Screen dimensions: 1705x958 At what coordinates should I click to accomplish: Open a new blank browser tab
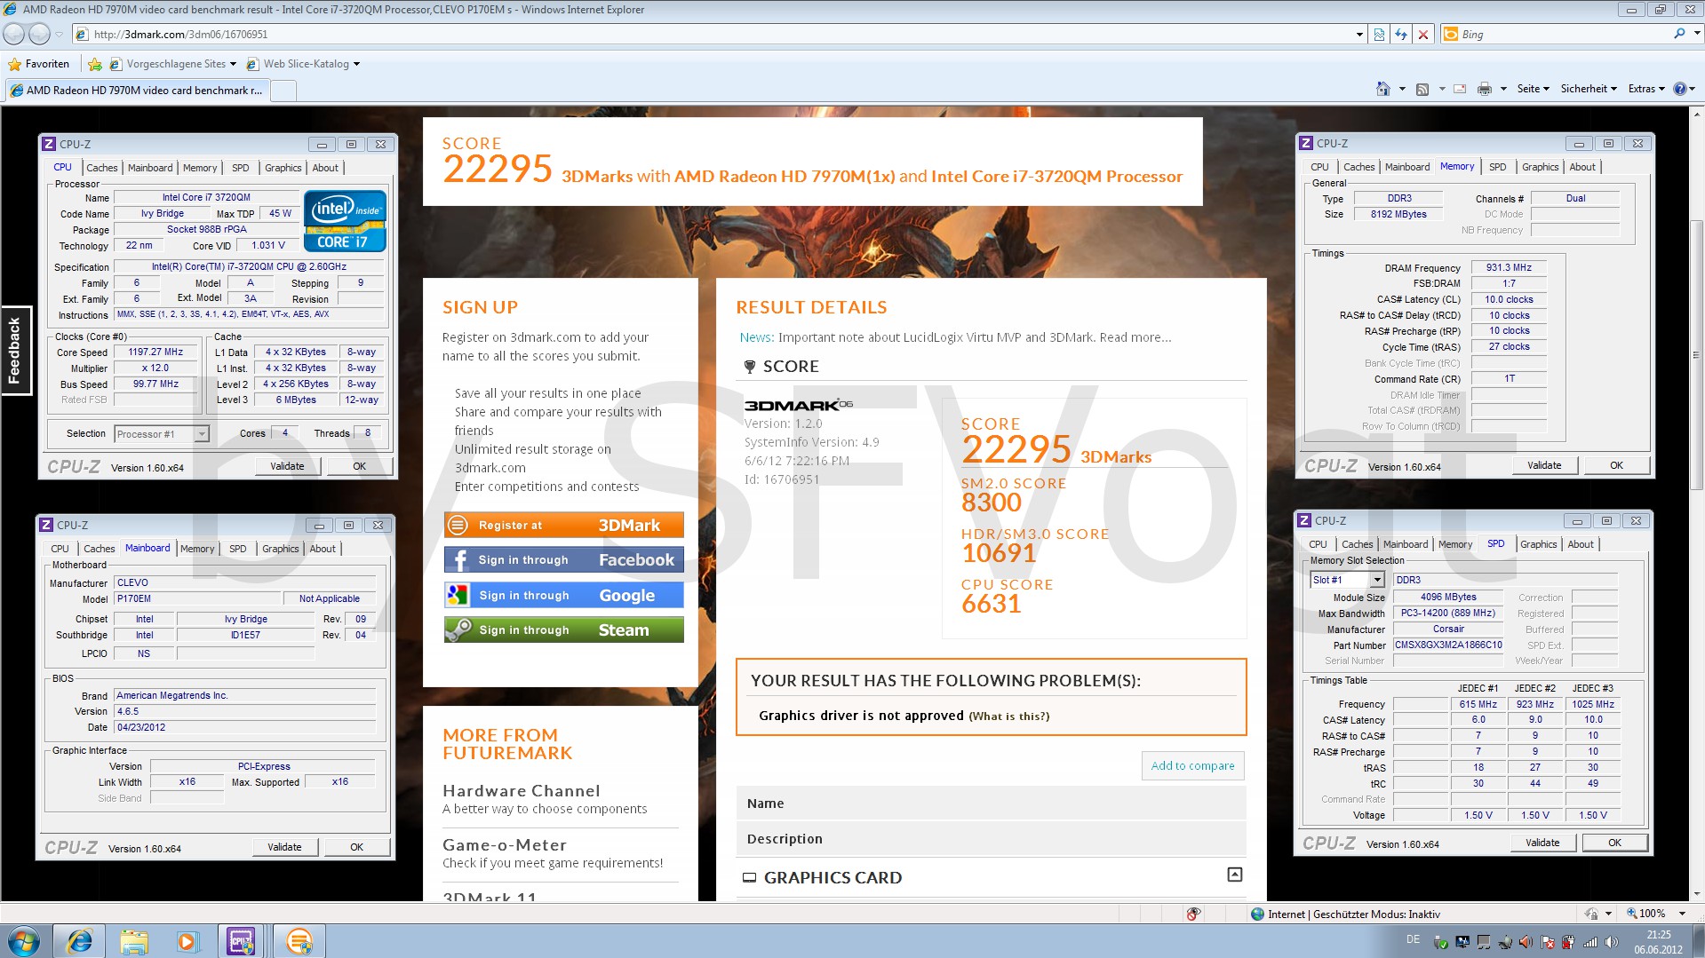(x=283, y=91)
